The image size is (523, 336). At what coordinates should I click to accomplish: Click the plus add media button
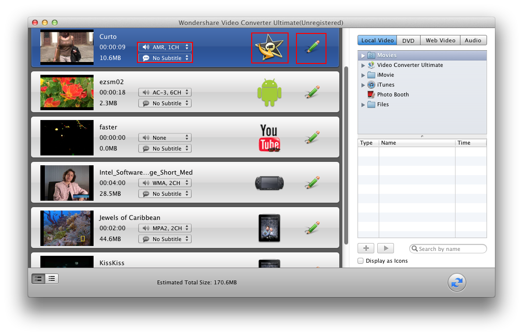(x=366, y=248)
